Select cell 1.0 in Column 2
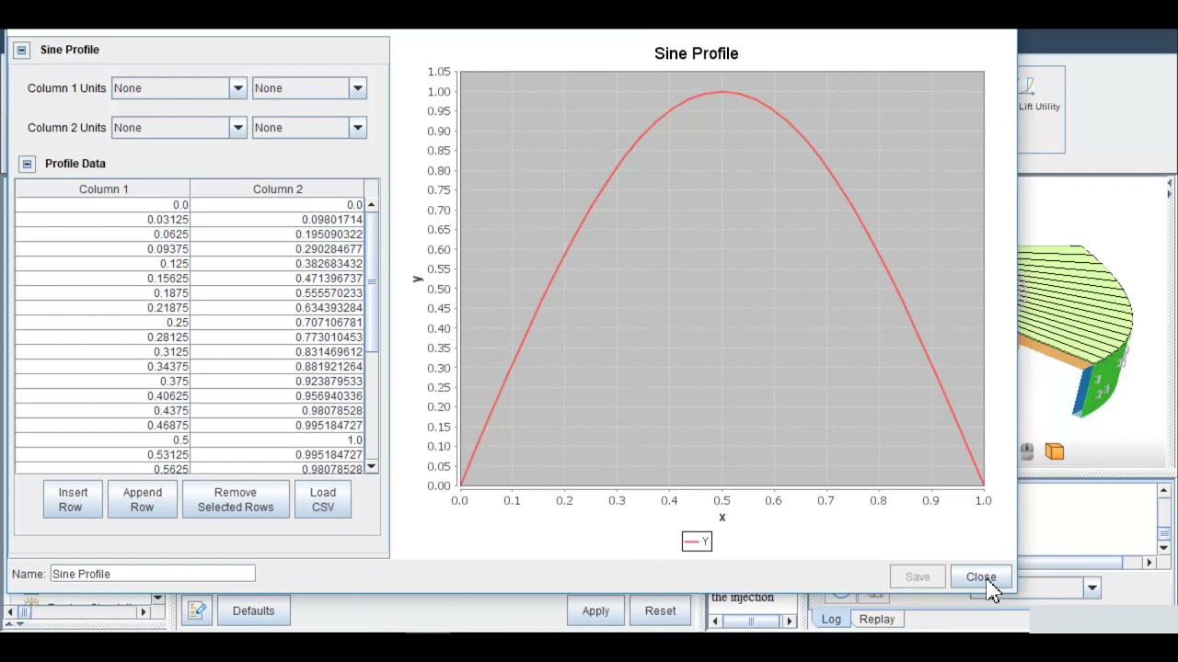Viewport: 1178px width, 662px height. (277, 440)
